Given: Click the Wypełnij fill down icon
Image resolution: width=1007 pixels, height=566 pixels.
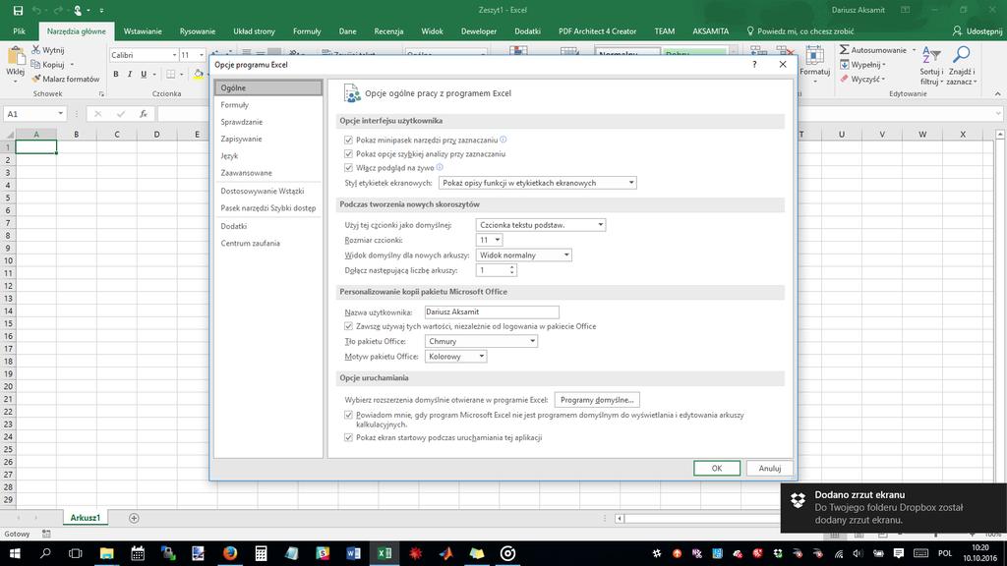Looking at the screenshot, I should coord(845,64).
